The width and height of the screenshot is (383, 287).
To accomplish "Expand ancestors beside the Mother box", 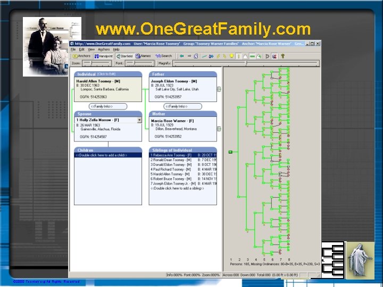I will (x=219, y=129).
